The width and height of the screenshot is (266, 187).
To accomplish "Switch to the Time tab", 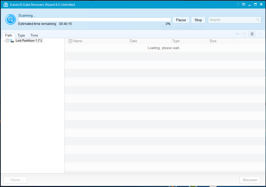I will (34, 35).
